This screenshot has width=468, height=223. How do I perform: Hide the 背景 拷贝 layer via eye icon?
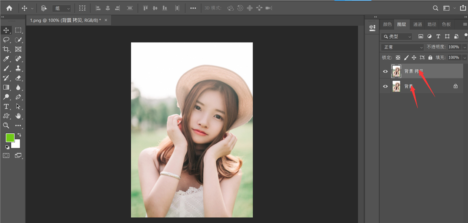[x=385, y=71]
